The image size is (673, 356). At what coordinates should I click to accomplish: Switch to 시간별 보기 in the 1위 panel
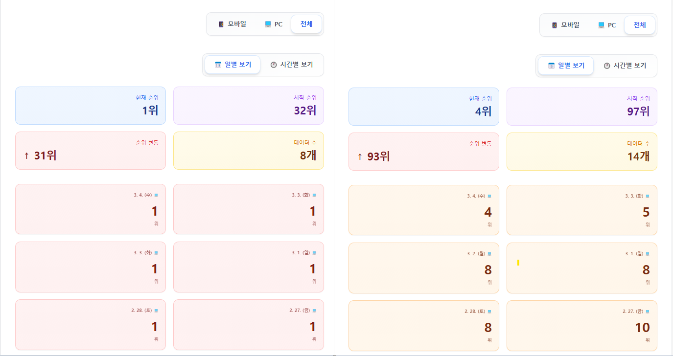292,65
